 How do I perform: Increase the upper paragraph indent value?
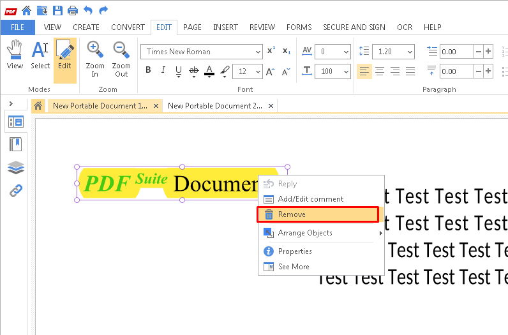coord(488,52)
